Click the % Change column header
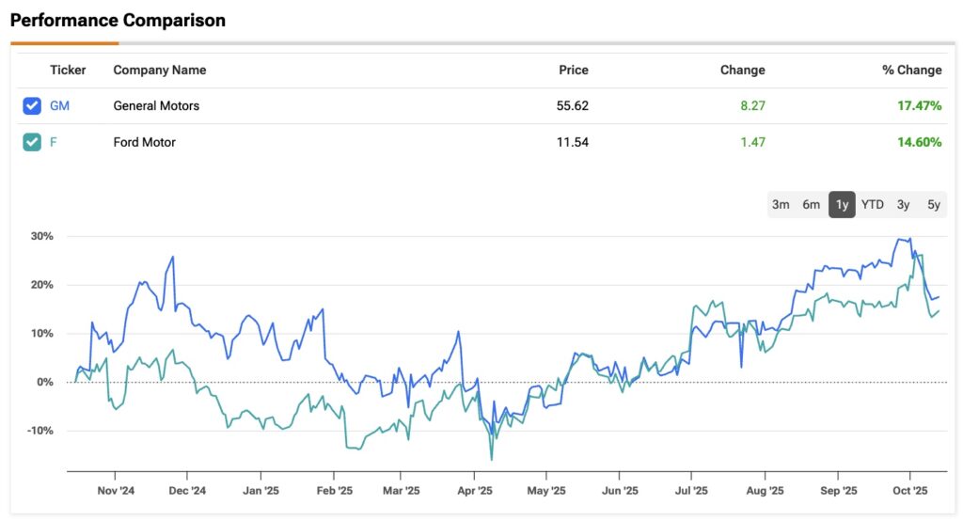Image resolution: width=963 pixels, height=520 pixels. (x=911, y=70)
